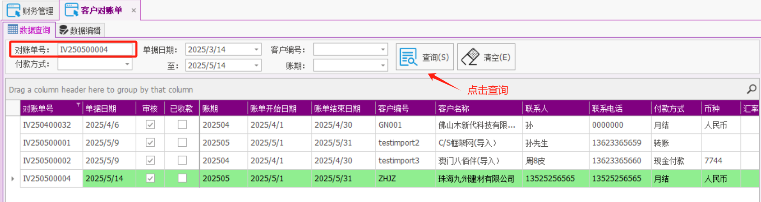Open filter on 对账单号 column header
This screenshot has height=202, width=761.
78,104
